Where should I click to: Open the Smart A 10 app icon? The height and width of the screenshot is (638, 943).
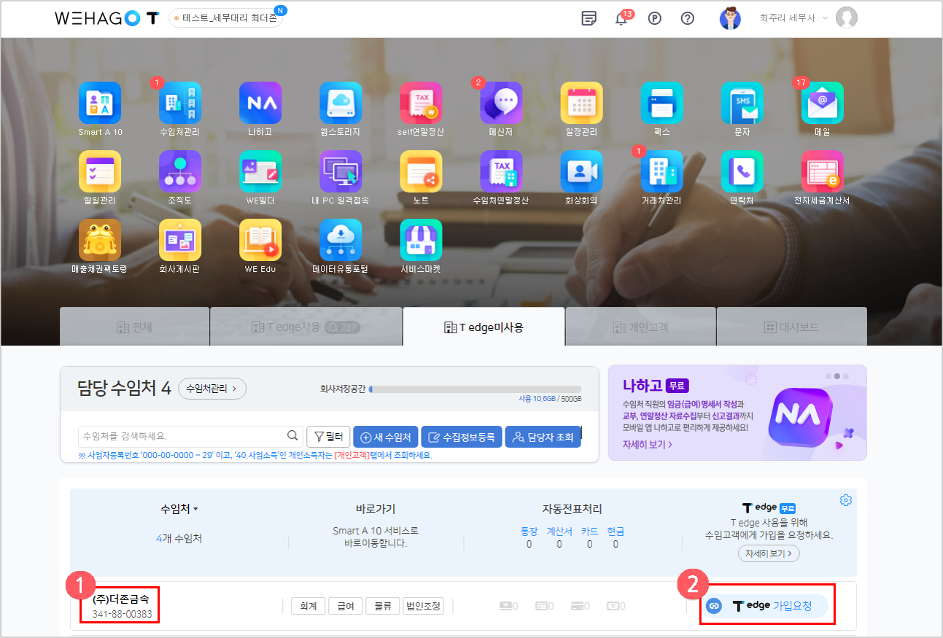click(100, 103)
